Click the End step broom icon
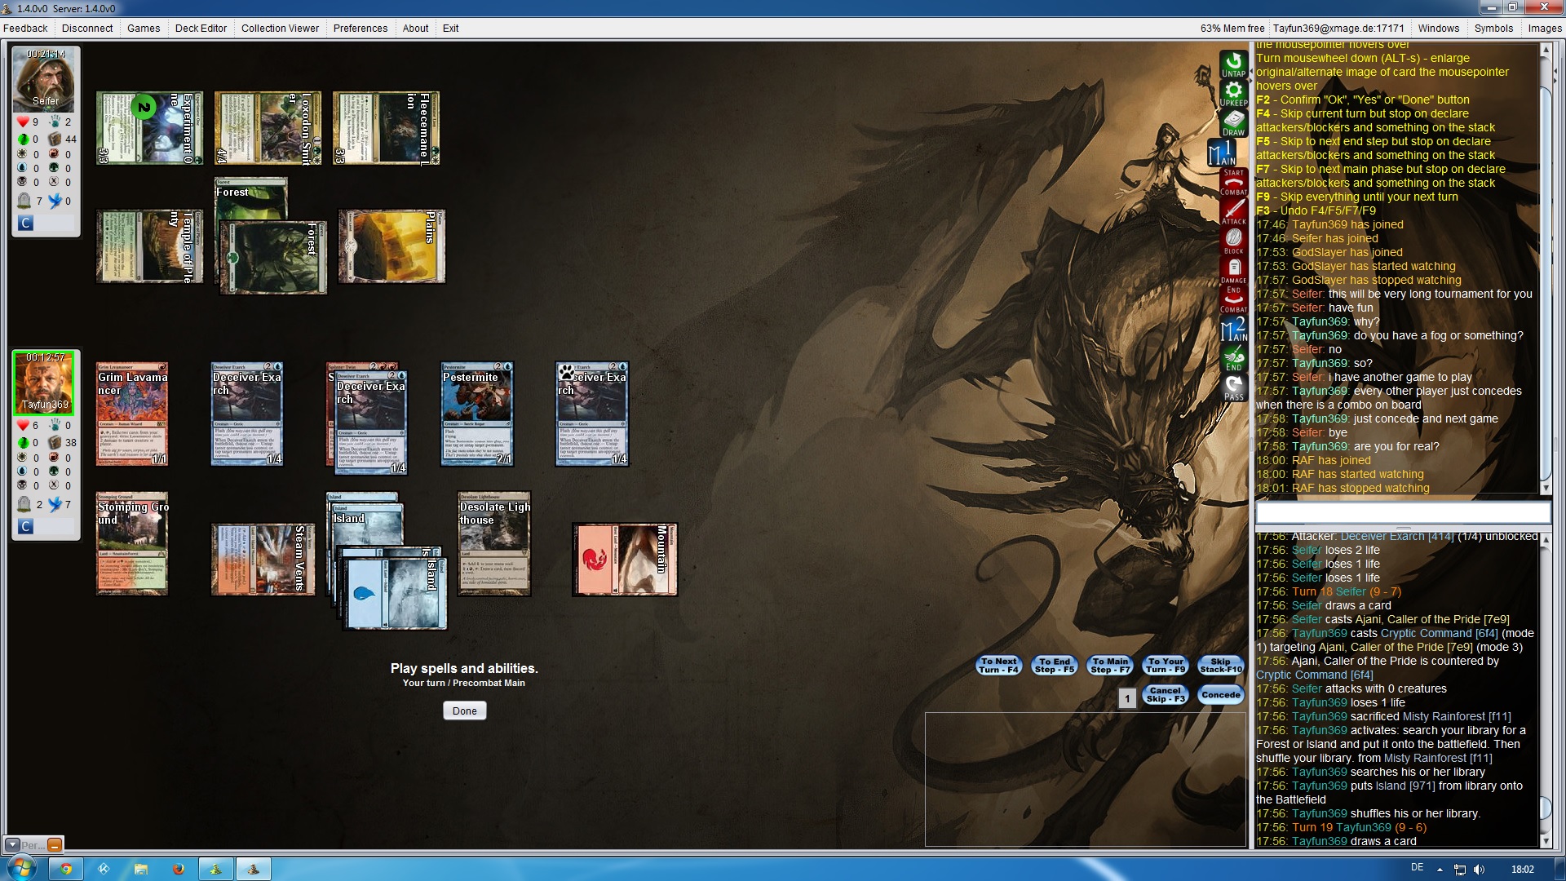 coord(1233,358)
